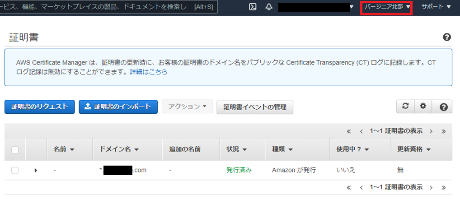Click 証明書イベントの管理 button
This screenshot has width=460, height=199.
pyautogui.click(x=255, y=107)
